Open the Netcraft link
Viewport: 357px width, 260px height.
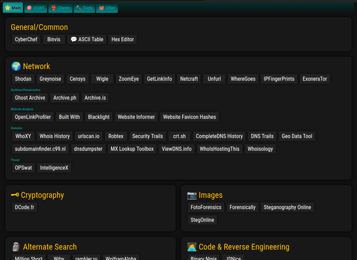pos(189,79)
